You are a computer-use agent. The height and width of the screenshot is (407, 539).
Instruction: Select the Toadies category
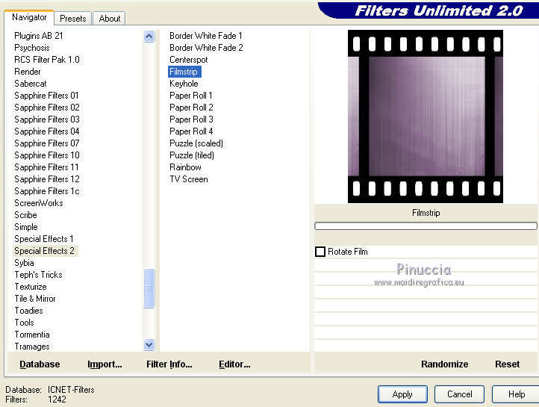pos(28,311)
